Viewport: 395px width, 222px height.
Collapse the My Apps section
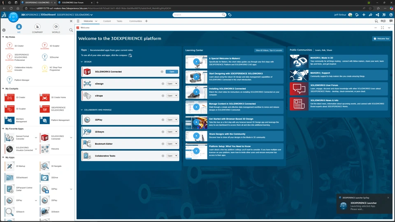(3, 157)
